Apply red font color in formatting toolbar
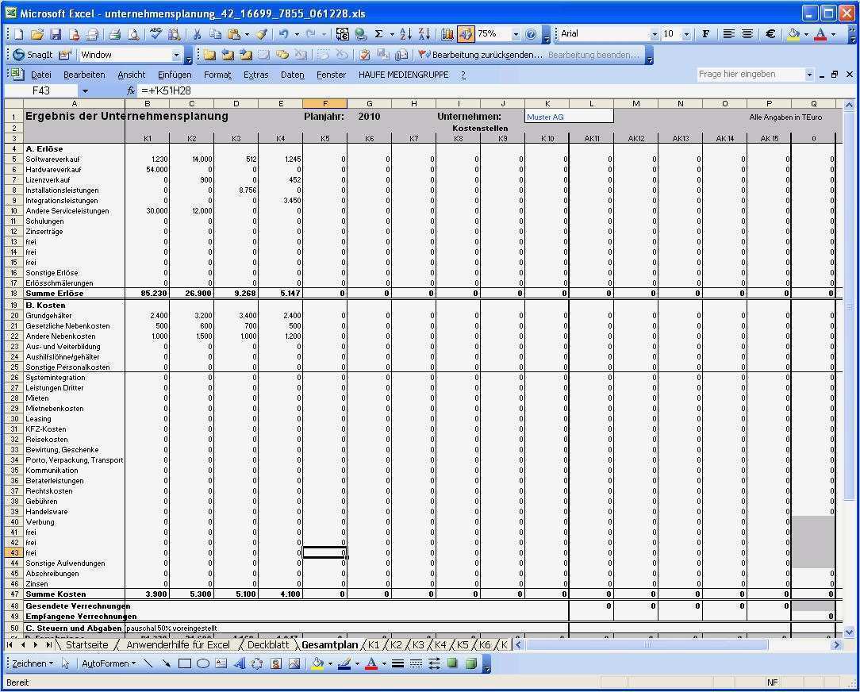 pos(820,34)
